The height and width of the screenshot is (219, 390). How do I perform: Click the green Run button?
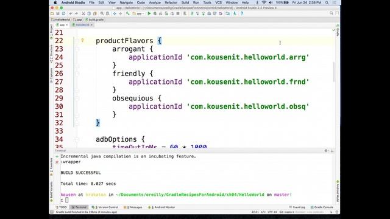149,13
